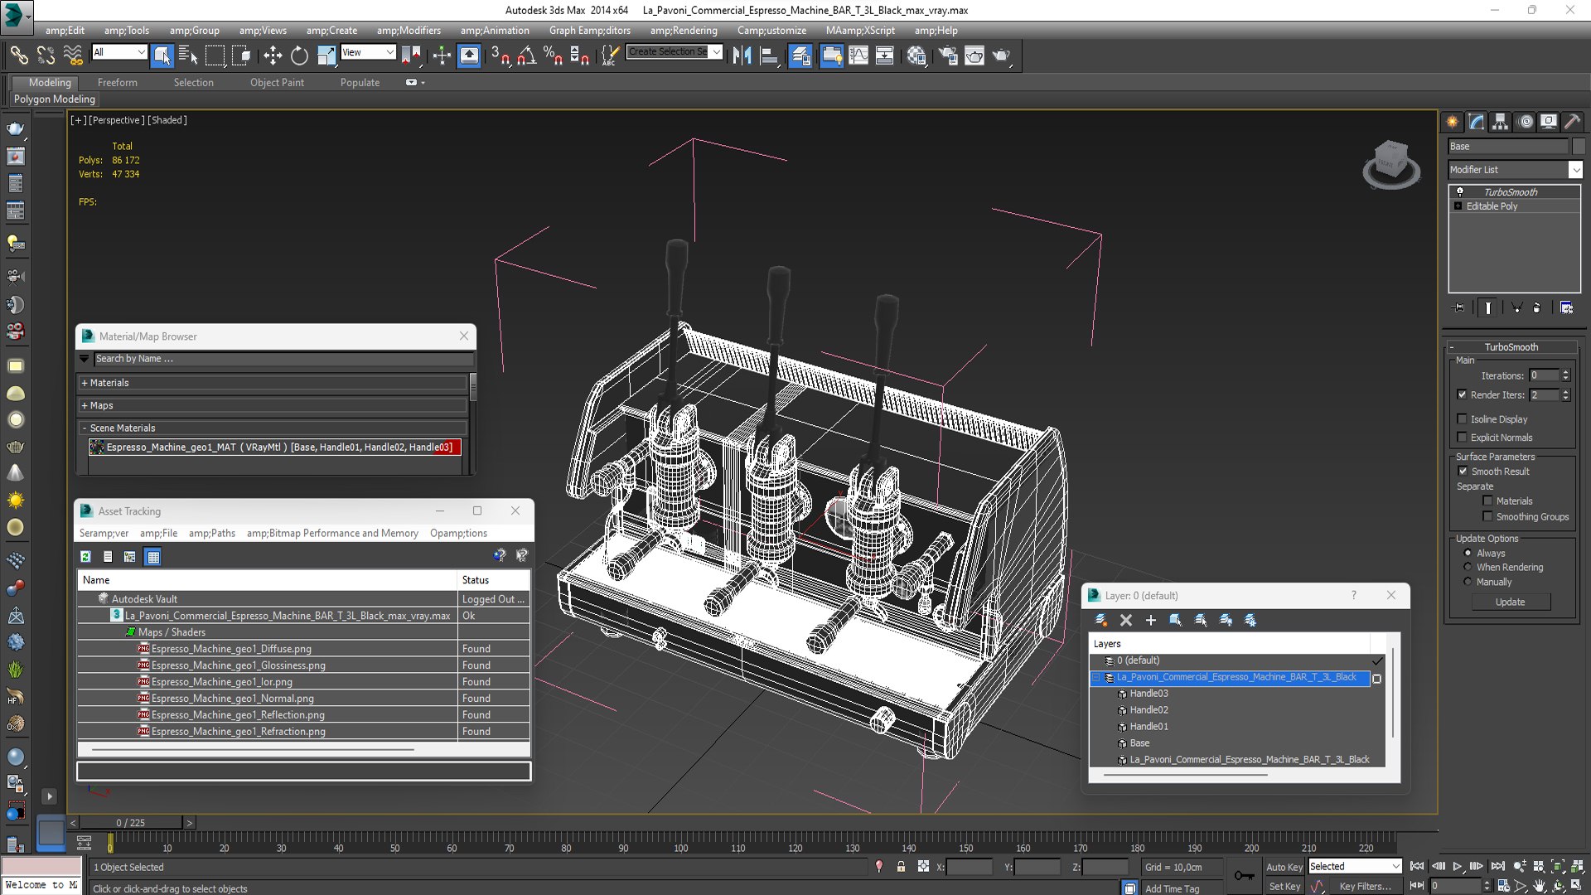Click the Auto Key button
The height and width of the screenshot is (895, 1591).
[x=1284, y=867]
